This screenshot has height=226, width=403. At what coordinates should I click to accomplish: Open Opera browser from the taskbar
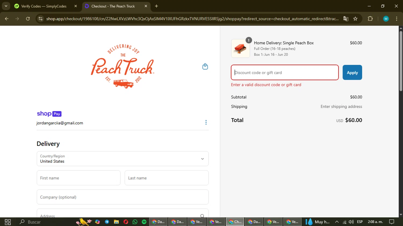(x=126, y=222)
